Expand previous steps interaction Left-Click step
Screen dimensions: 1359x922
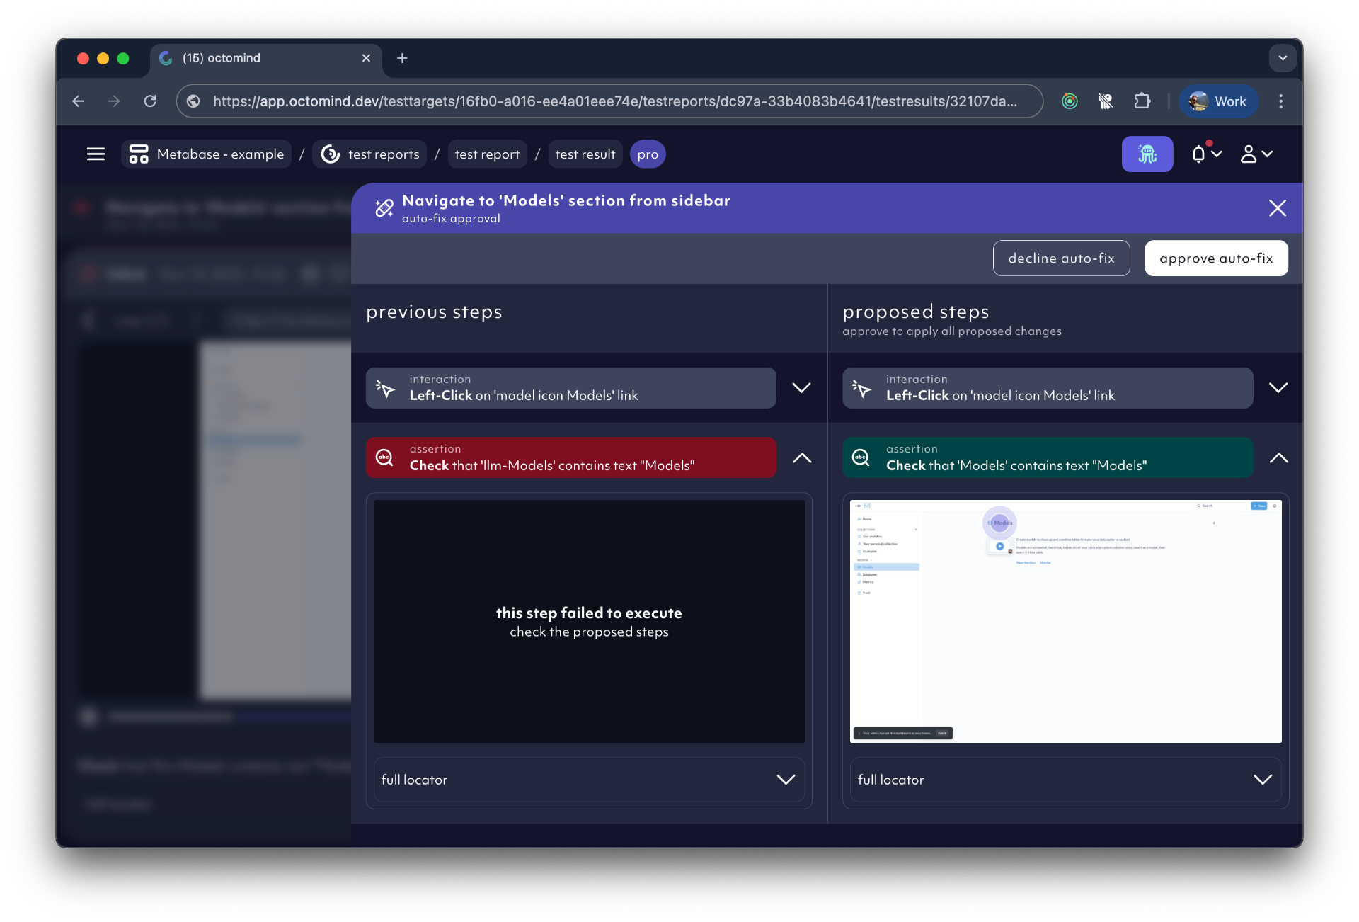[x=801, y=387]
